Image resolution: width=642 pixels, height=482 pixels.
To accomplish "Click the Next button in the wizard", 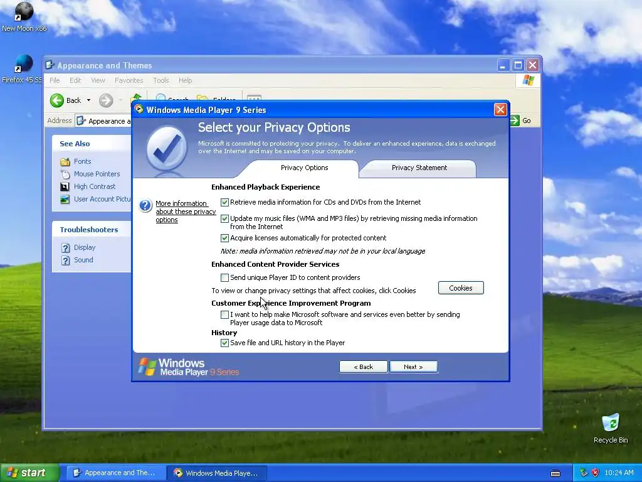I will [413, 367].
